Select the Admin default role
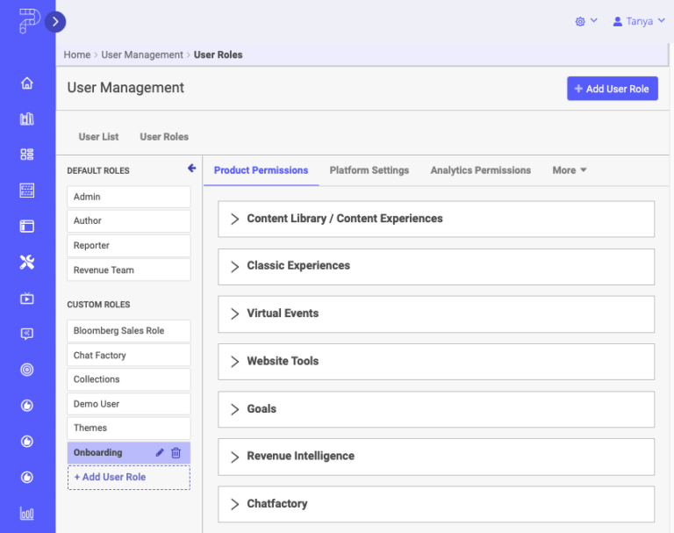This screenshot has height=533, width=674. click(129, 197)
